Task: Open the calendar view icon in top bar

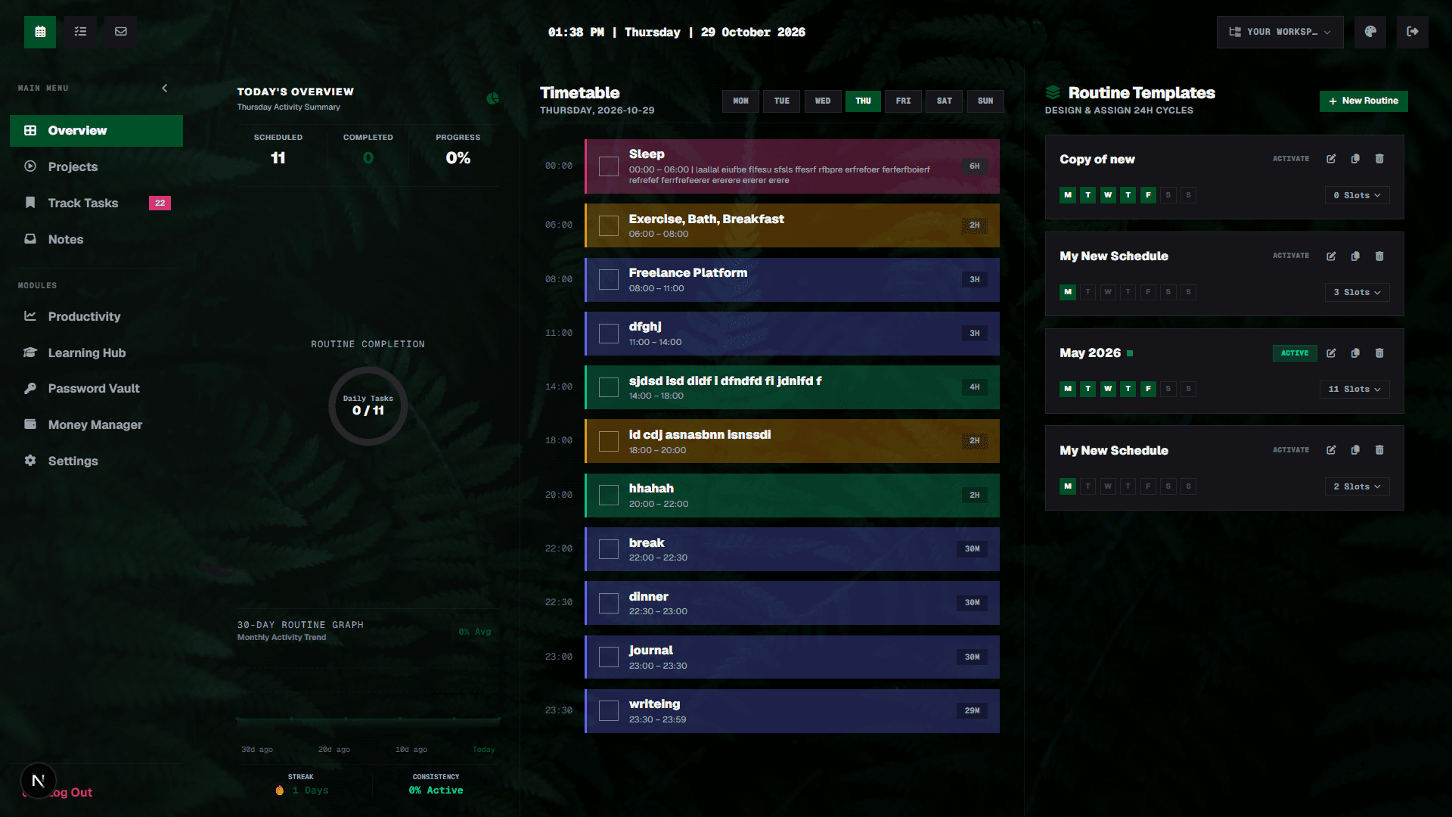Action: pyautogui.click(x=40, y=32)
